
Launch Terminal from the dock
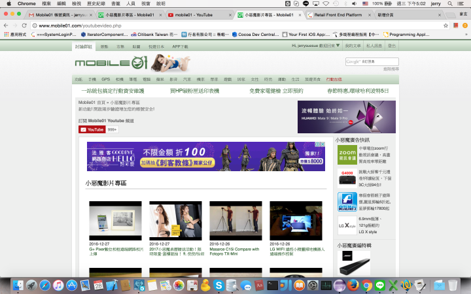[272, 286]
